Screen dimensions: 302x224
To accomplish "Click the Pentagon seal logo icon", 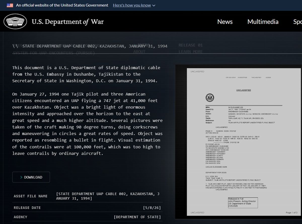I will tap(16, 21).
